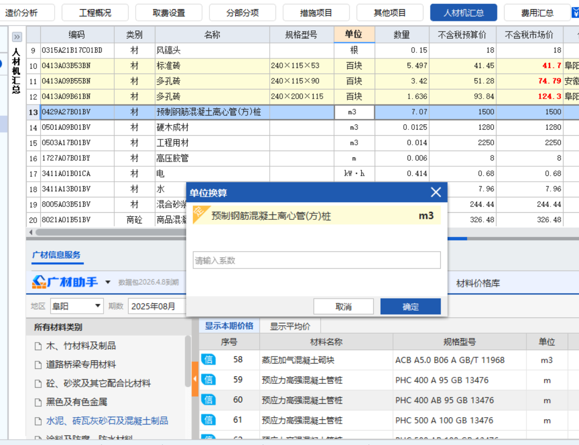Expand the collapsed side panel chevron

pos(17,36)
